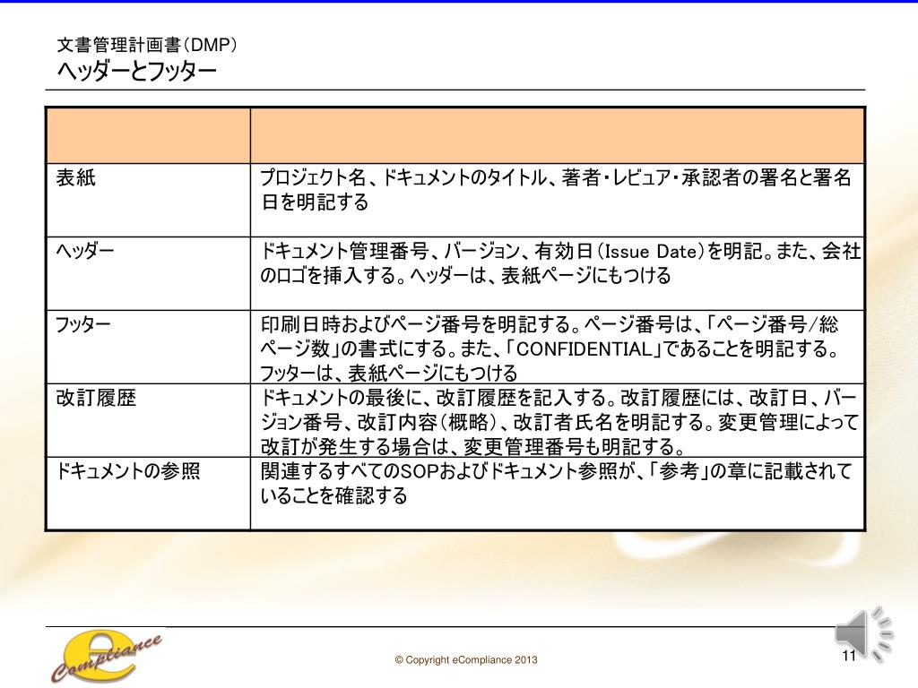This screenshot has width=918, height=688.
Task: Click the フッター row label cell
Action: [148, 347]
